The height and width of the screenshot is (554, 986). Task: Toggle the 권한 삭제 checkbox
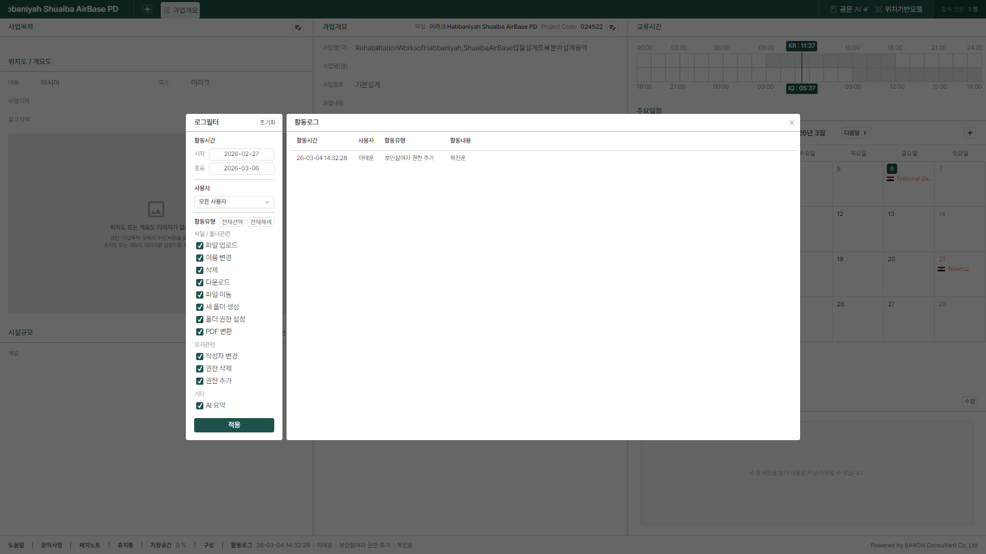[200, 369]
